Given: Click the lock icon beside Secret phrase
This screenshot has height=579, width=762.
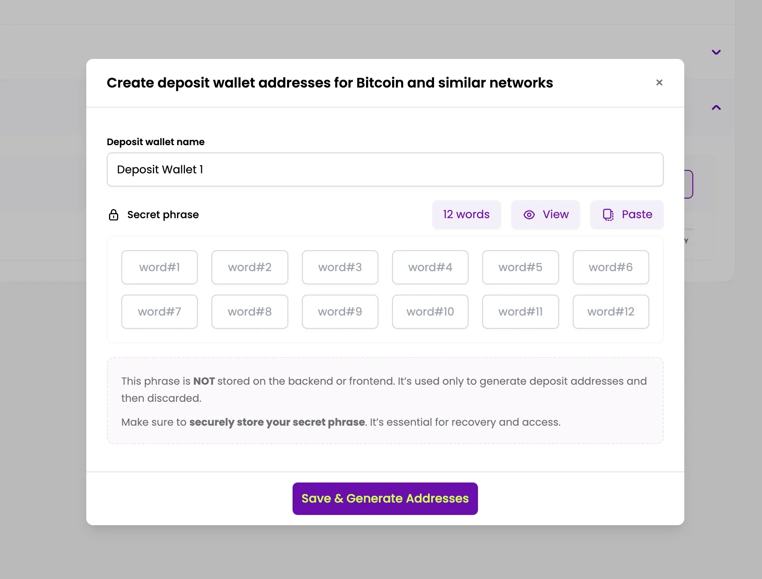Looking at the screenshot, I should [114, 215].
